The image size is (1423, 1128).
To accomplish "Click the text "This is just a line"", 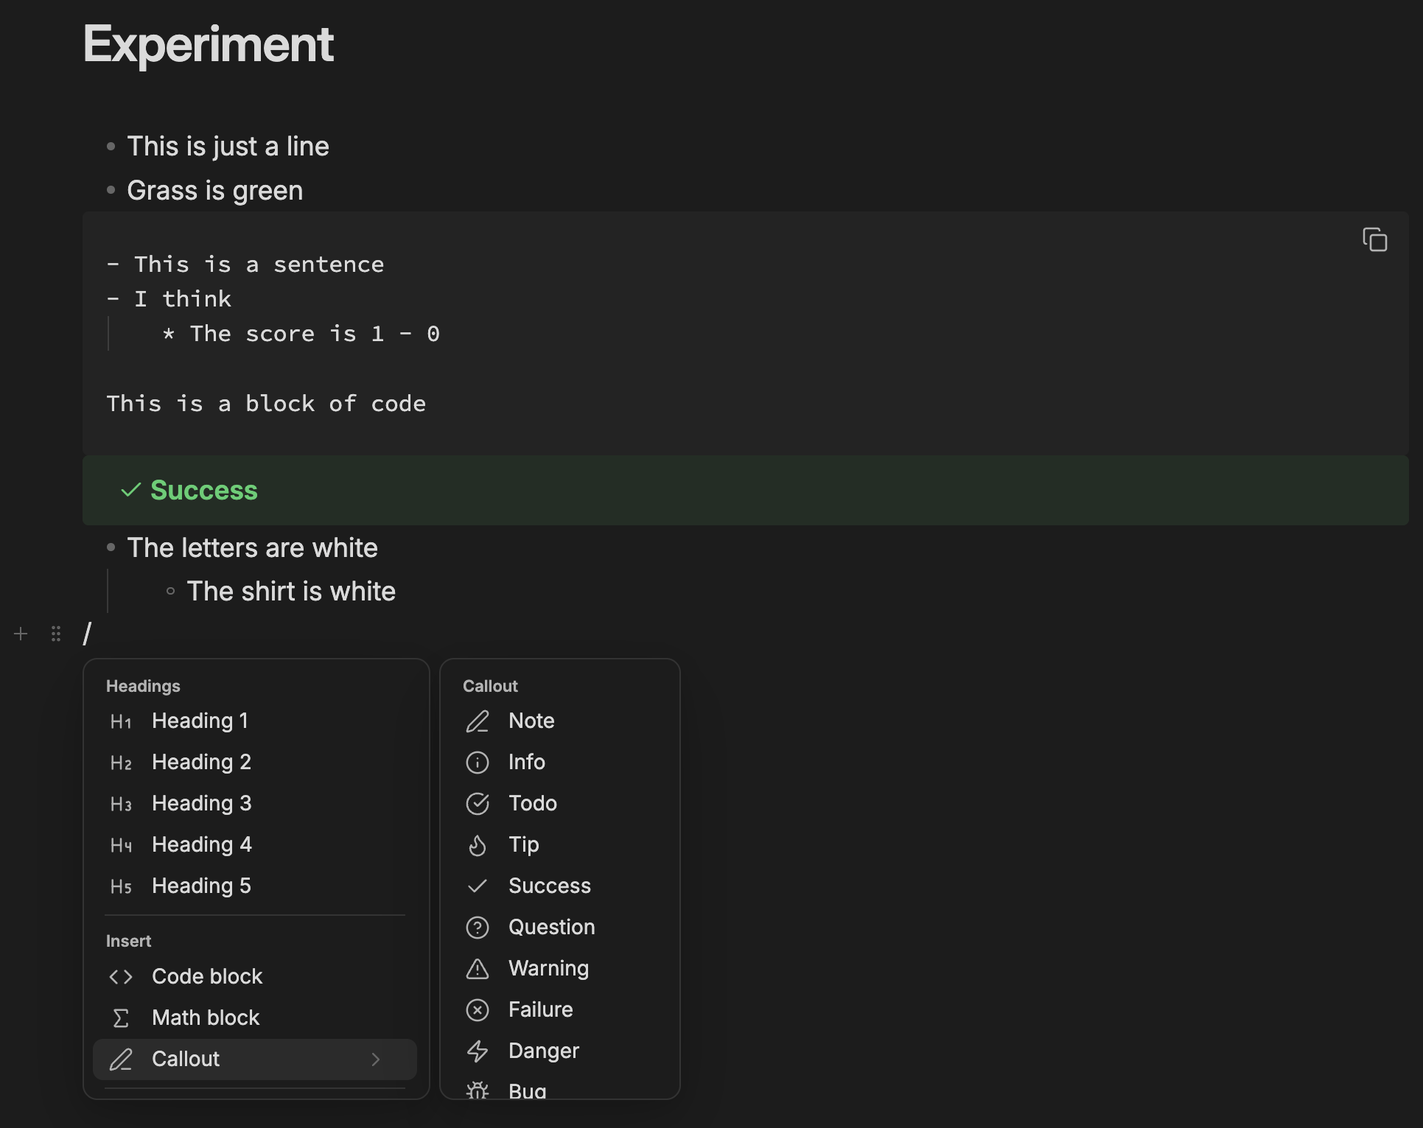I will pyautogui.click(x=228, y=147).
